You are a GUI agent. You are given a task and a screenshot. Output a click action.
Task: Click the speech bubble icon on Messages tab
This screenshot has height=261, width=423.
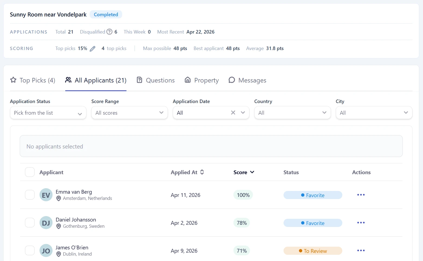coord(232,80)
